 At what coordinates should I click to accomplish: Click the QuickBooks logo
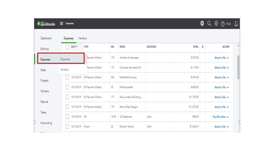click(46, 24)
